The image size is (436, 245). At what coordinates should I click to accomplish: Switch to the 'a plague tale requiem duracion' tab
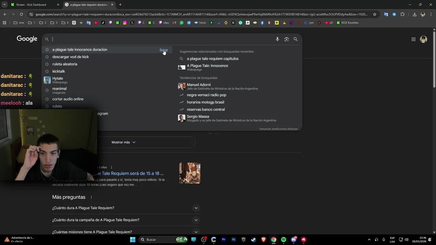tap(89, 5)
